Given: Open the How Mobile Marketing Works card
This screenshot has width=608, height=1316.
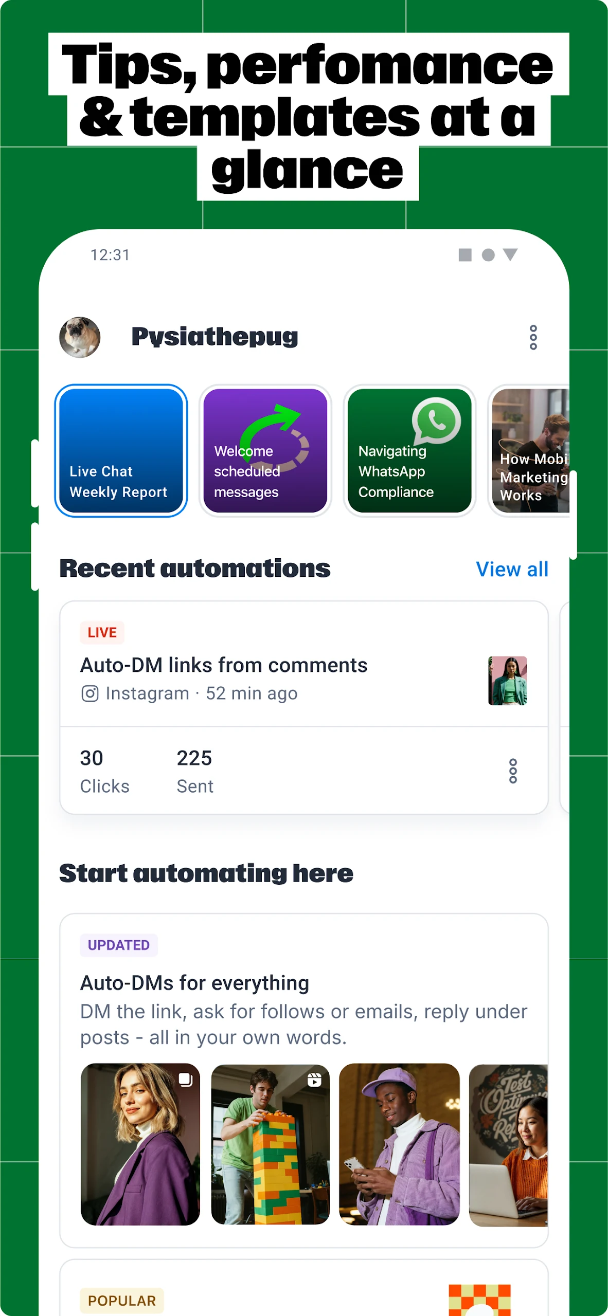Looking at the screenshot, I should click(530, 451).
